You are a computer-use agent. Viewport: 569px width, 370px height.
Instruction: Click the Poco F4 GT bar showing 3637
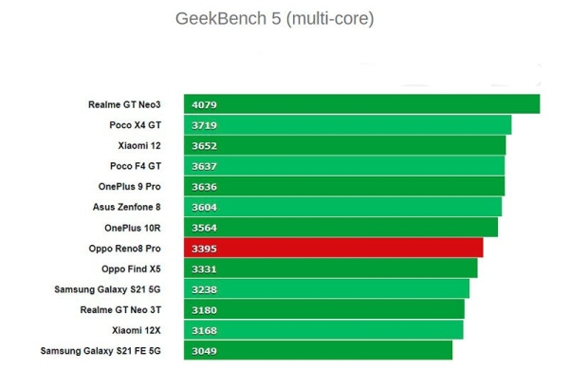(344, 166)
